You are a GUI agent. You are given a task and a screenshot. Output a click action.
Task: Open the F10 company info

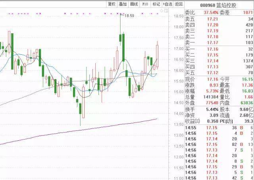point(145,4)
